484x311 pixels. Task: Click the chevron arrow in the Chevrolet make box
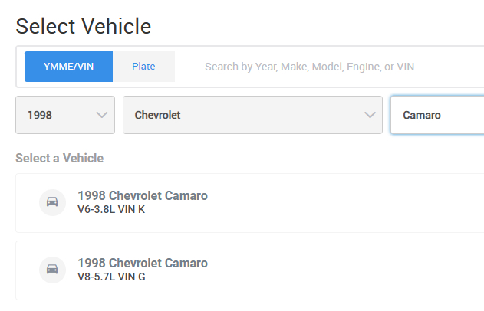tap(369, 115)
